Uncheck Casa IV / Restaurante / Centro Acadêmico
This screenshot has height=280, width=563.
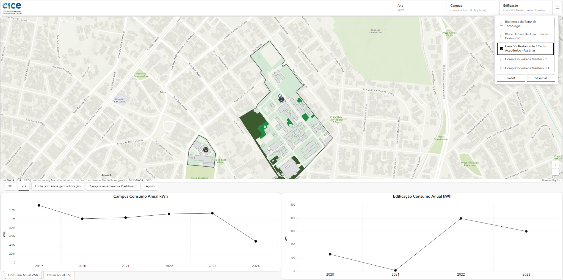click(x=501, y=48)
